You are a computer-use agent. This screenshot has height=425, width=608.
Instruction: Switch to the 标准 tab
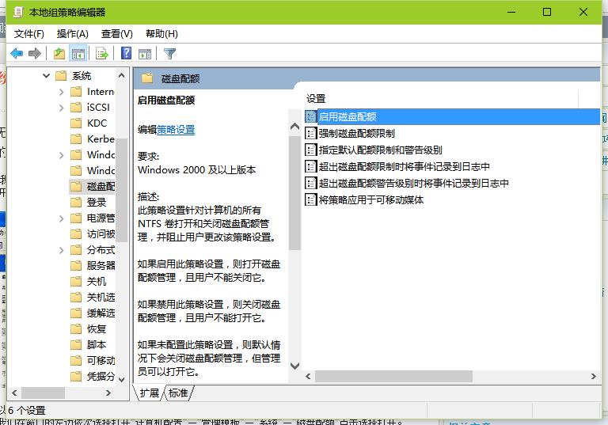click(x=179, y=393)
